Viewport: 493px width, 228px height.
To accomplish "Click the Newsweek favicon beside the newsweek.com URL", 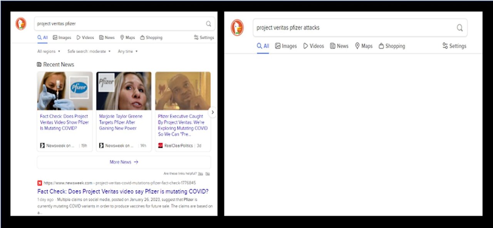I will pos(40,183).
